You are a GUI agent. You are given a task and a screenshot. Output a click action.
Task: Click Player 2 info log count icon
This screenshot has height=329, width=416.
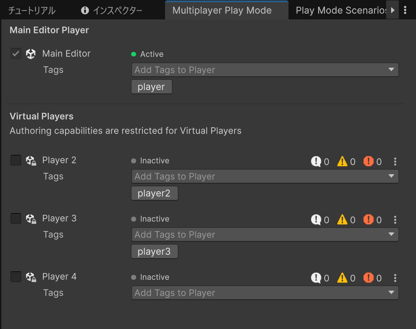click(x=316, y=161)
